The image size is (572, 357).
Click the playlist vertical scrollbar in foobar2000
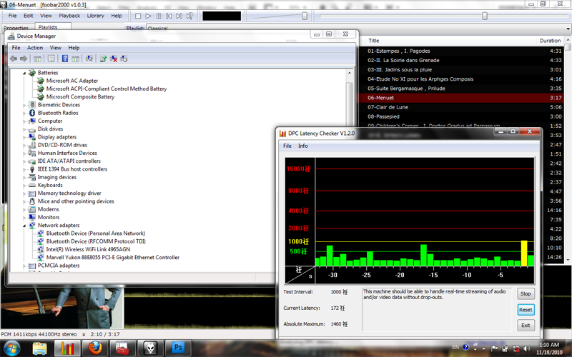(x=568, y=149)
